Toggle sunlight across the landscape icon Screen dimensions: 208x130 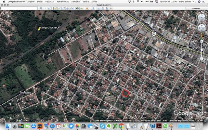(82, 8)
